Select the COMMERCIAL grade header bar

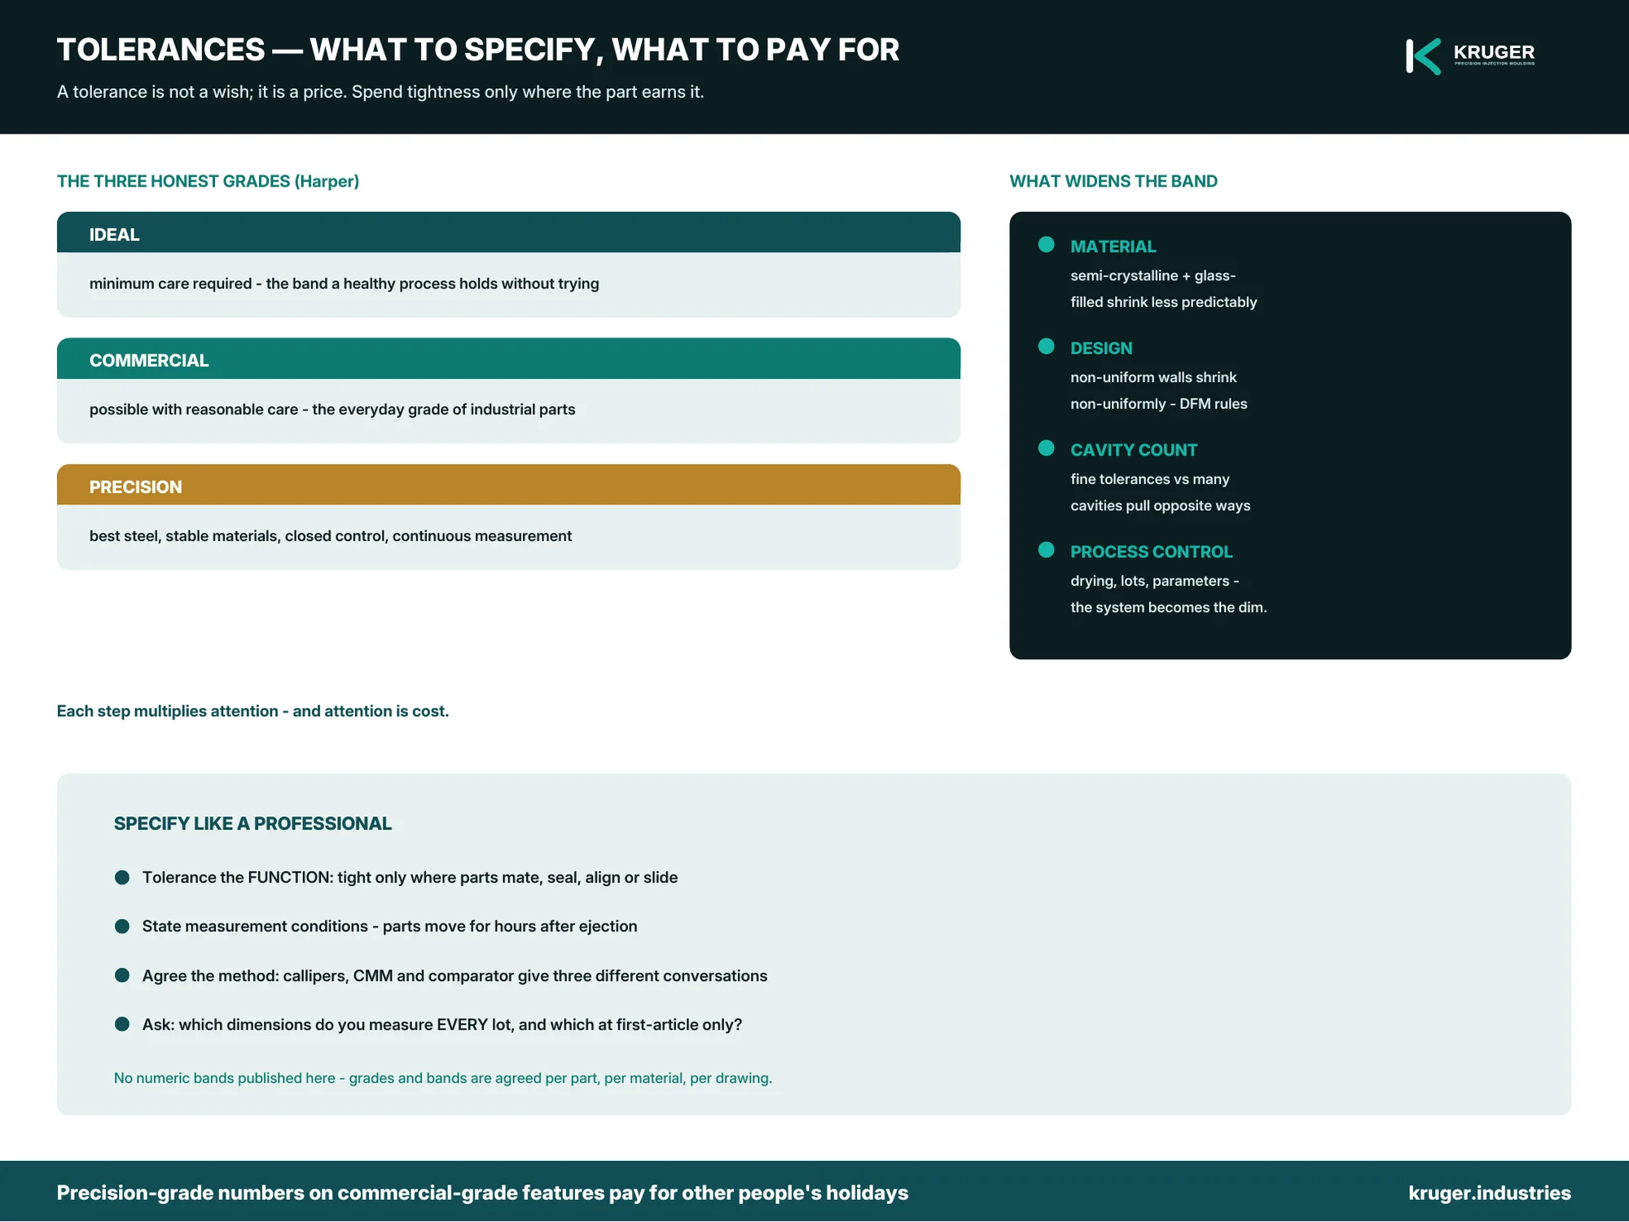point(508,358)
